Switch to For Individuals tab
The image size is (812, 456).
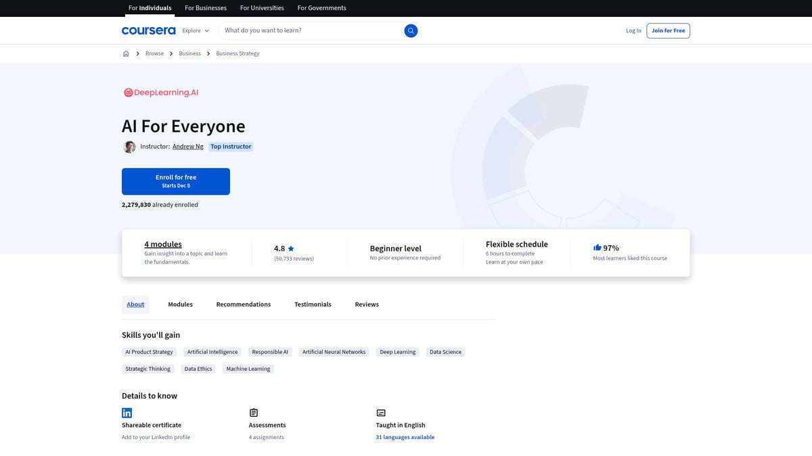[150, 8]
